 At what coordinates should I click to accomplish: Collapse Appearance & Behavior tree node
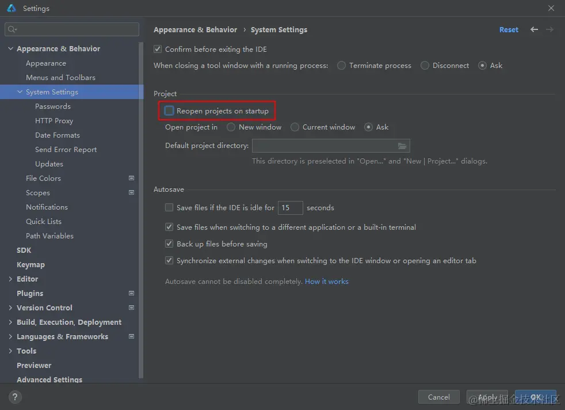(10, 48)
